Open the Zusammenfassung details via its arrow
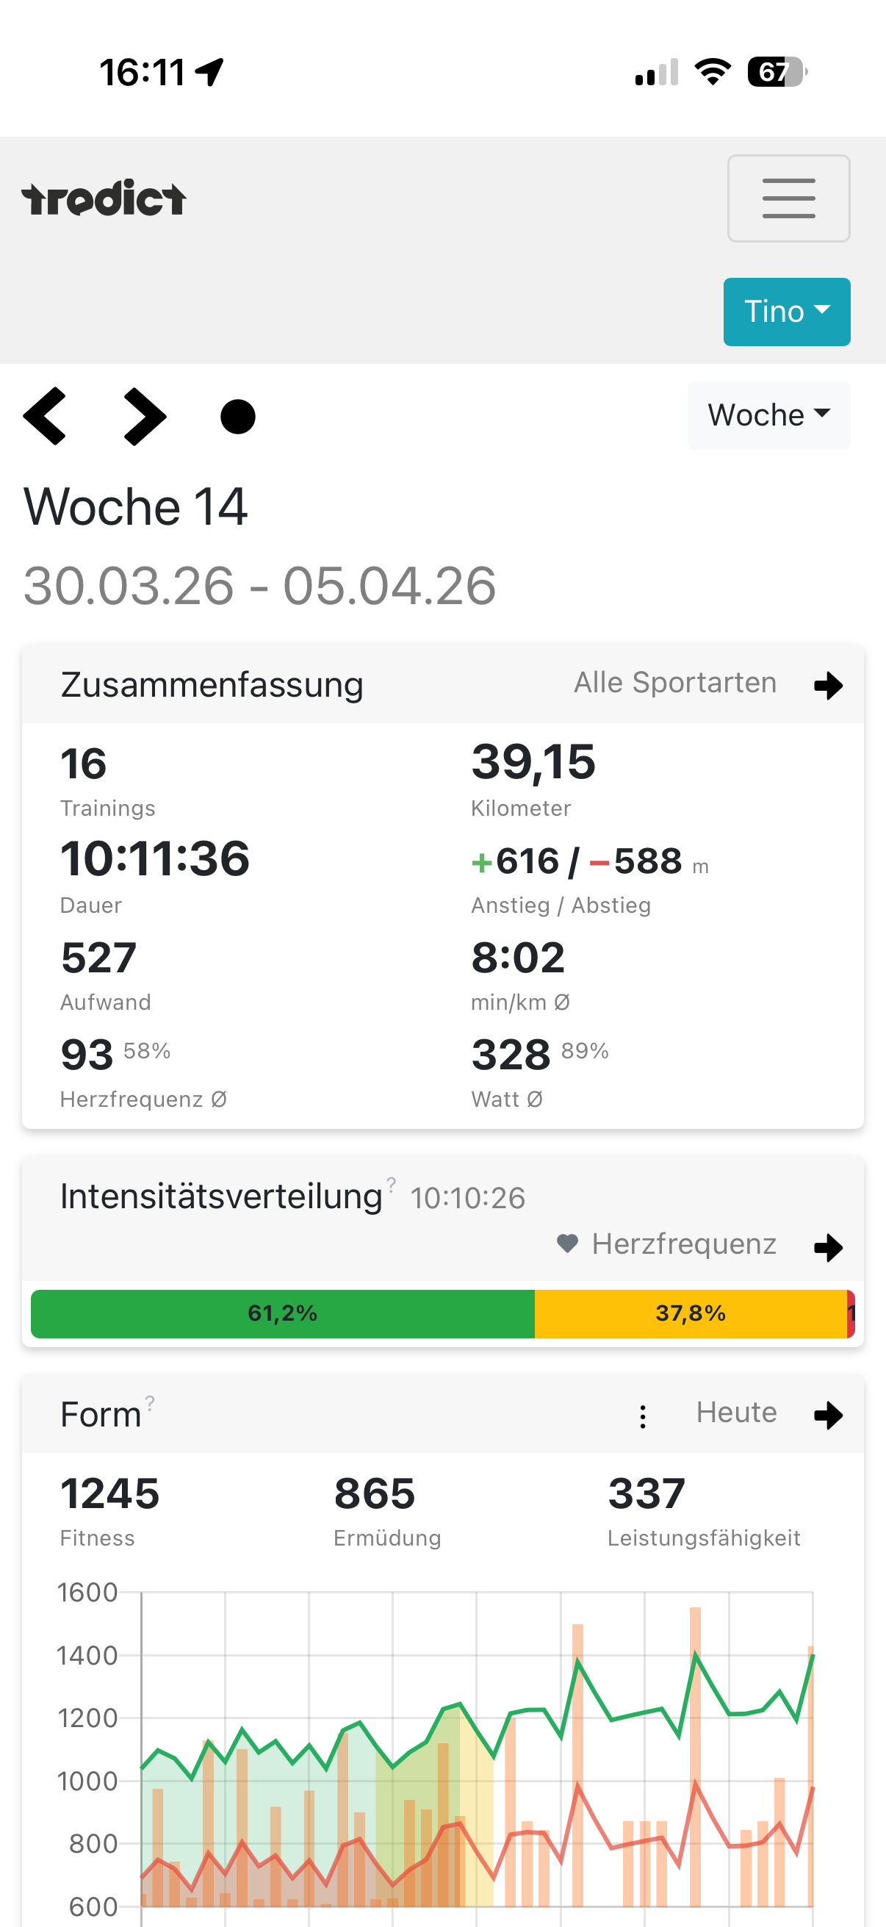 tap(829, 684)
